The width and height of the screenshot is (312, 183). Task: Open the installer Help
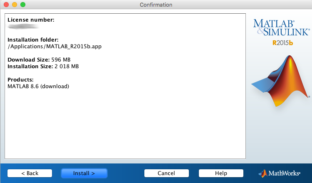pyautogui.click(x=221, y=173)
